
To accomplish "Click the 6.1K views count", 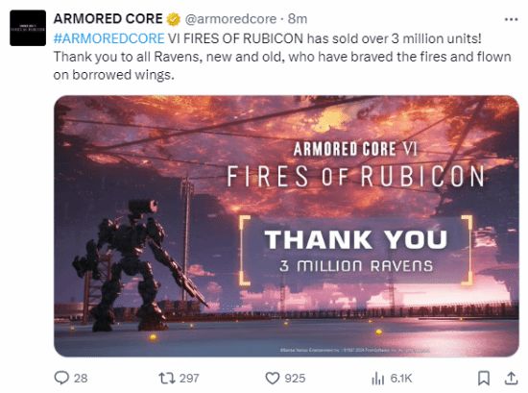I will (401, 379).
